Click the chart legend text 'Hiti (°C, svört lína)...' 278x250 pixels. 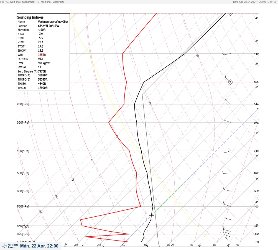click(32, 2)
